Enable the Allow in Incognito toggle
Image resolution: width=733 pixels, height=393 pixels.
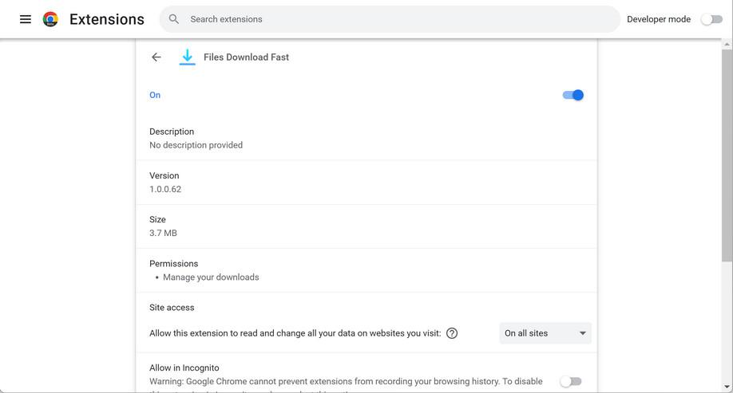click(x=571, y=381)
